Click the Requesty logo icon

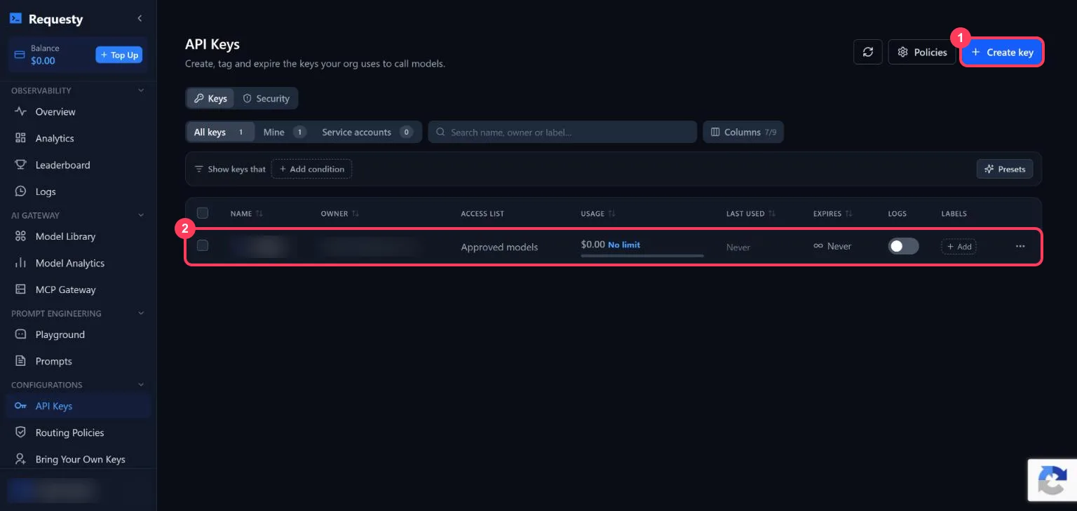pyautogui.click(x=15, y=19)
